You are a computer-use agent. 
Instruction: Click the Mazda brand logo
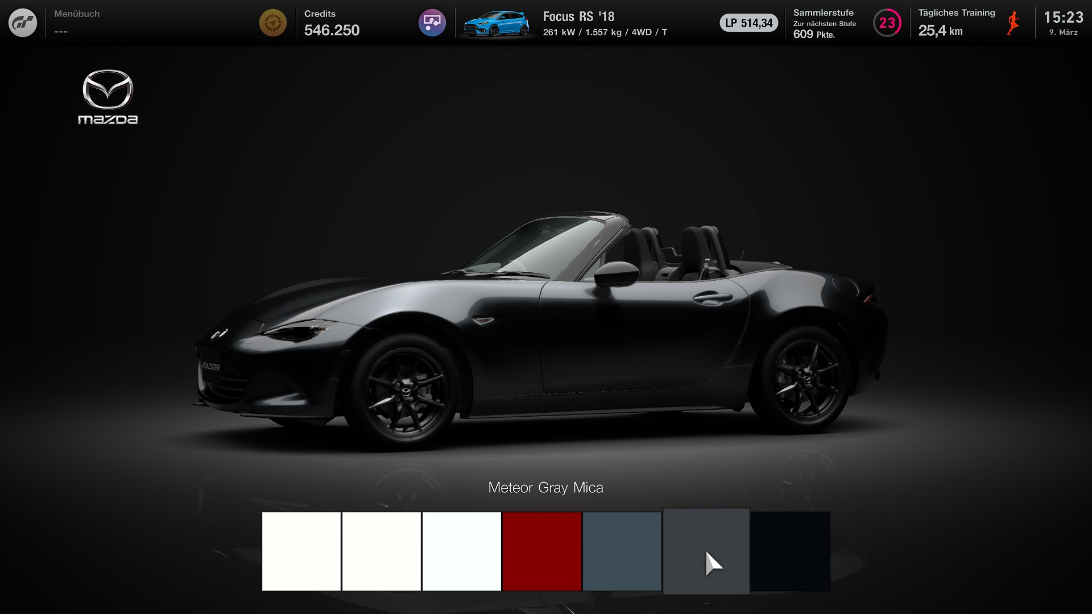pyautogui.click(x=107, y=97)
